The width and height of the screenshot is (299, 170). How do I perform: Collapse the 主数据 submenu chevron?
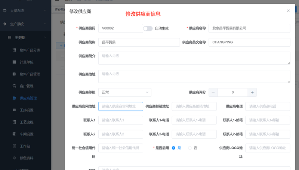pos(45,37)
